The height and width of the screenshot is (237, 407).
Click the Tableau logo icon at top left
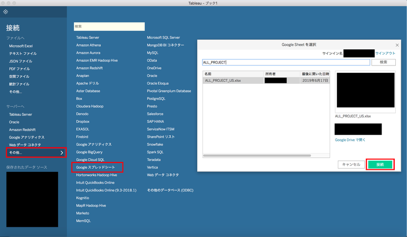pos(6,12)
